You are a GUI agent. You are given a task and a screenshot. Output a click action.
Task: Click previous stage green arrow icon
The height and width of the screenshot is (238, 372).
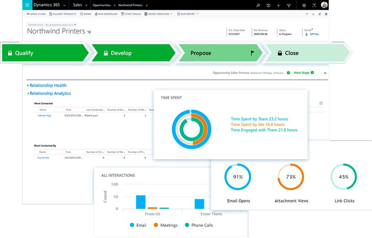tap(288, 73)
